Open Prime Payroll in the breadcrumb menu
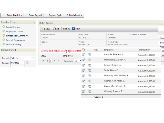 [35, 15]
